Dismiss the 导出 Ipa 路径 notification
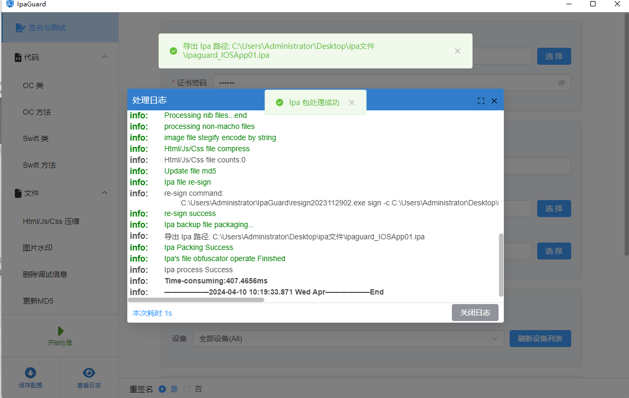This screenshot has height=398, width=629. point(457,51)
